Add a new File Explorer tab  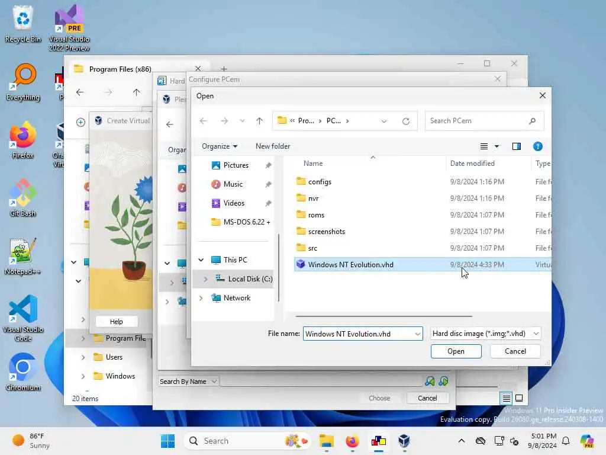click(224, 69)
